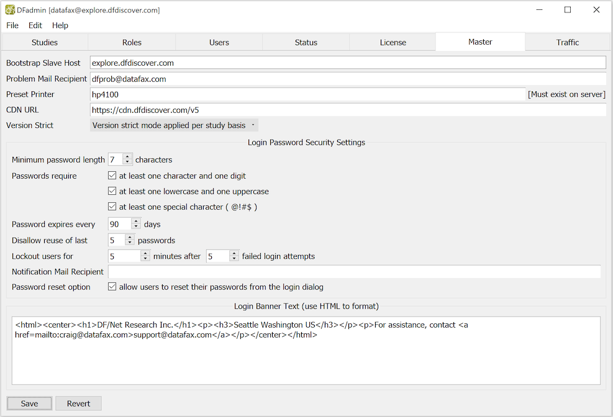Viewport: 613px width, 417px height.
Task: Maximize the DFadmin window
Action: tap(568, 10)
